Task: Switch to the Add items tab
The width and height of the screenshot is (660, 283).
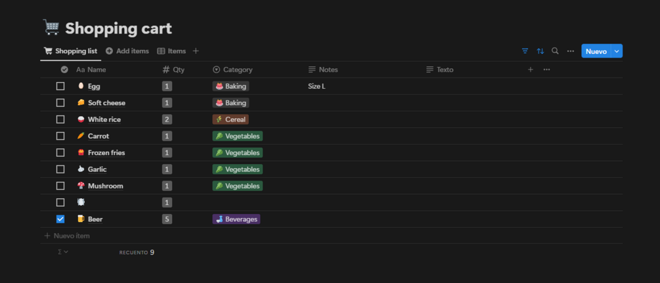Action: click(x=127, y=51)
